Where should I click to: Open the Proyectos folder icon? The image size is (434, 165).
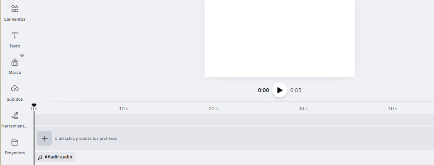(15, 142)
